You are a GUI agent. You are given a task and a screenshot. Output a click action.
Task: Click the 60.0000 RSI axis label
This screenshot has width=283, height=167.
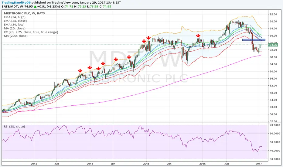275,134
